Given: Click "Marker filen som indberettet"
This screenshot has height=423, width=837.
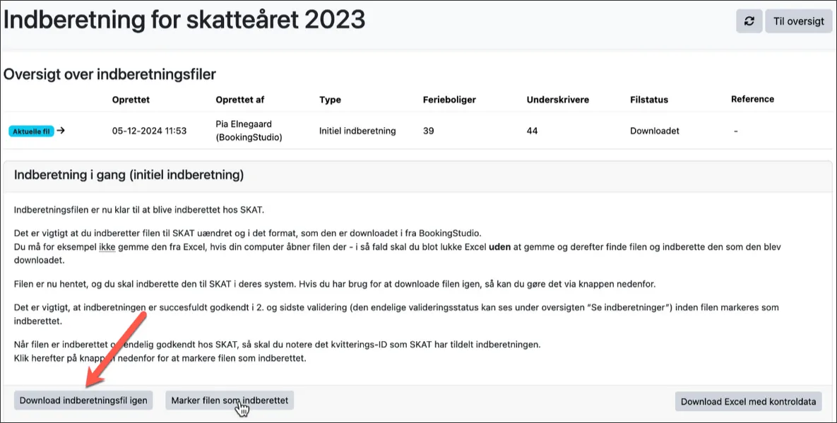Looking at the screenshot, I should [x=228, y=400].
